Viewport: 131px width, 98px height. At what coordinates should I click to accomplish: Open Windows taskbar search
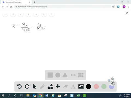pyautogui.click(x=9, y=96)
